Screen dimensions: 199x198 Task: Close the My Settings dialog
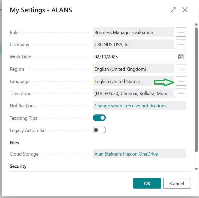[x=185, y=10]
